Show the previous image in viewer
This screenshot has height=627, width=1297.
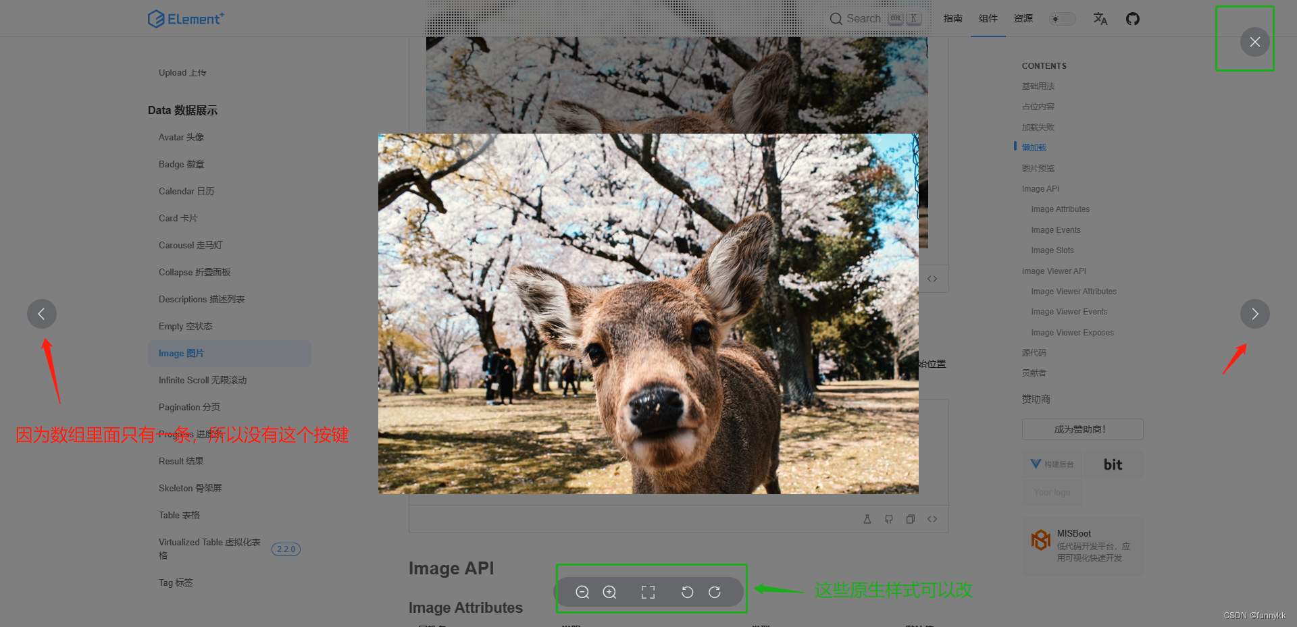coord(42,314)
